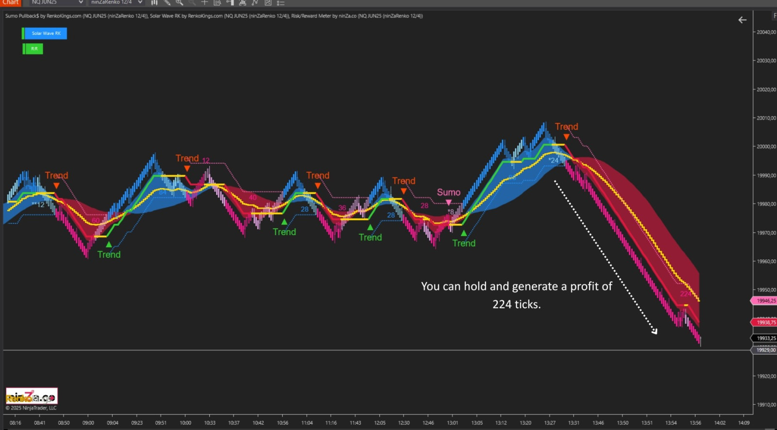Open the data box icon
Viewport: 777px width, 430px height.
pyautogui.click(x=217, y=2)
